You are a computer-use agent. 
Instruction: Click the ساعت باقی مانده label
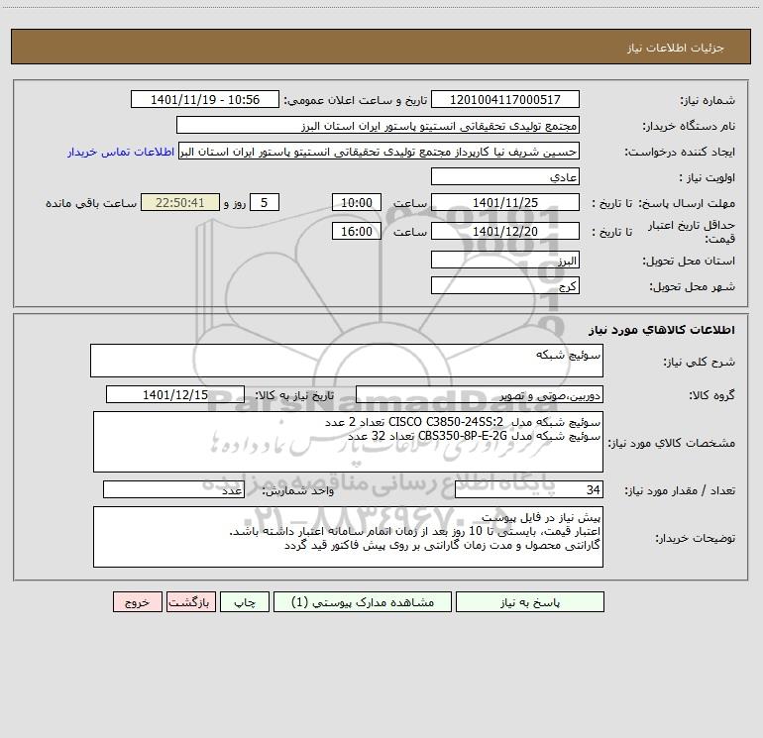pos(91,203)
